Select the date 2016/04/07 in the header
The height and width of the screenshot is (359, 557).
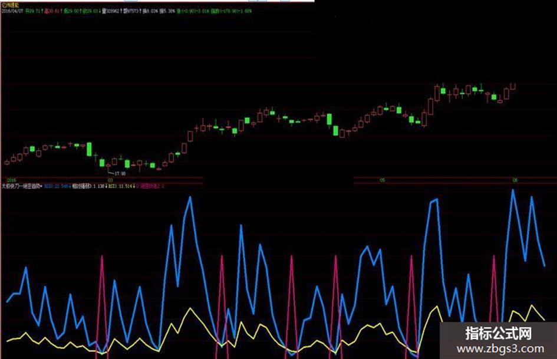12,11
